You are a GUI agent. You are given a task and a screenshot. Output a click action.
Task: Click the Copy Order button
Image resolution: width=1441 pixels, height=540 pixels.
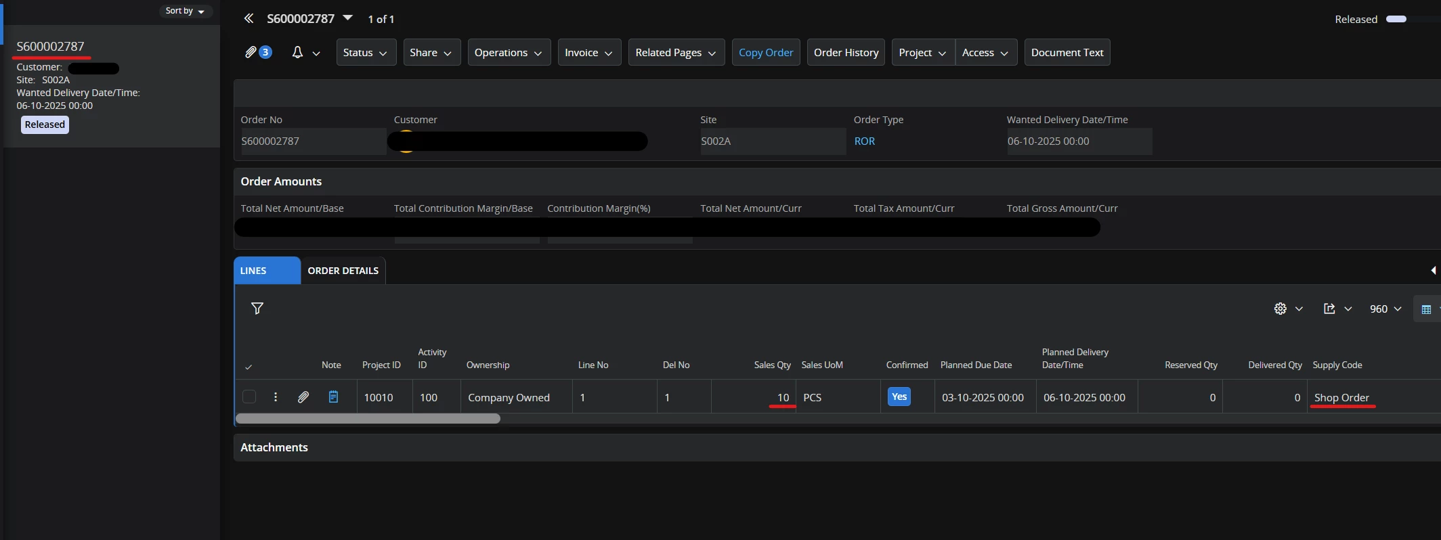click(765, 52)
